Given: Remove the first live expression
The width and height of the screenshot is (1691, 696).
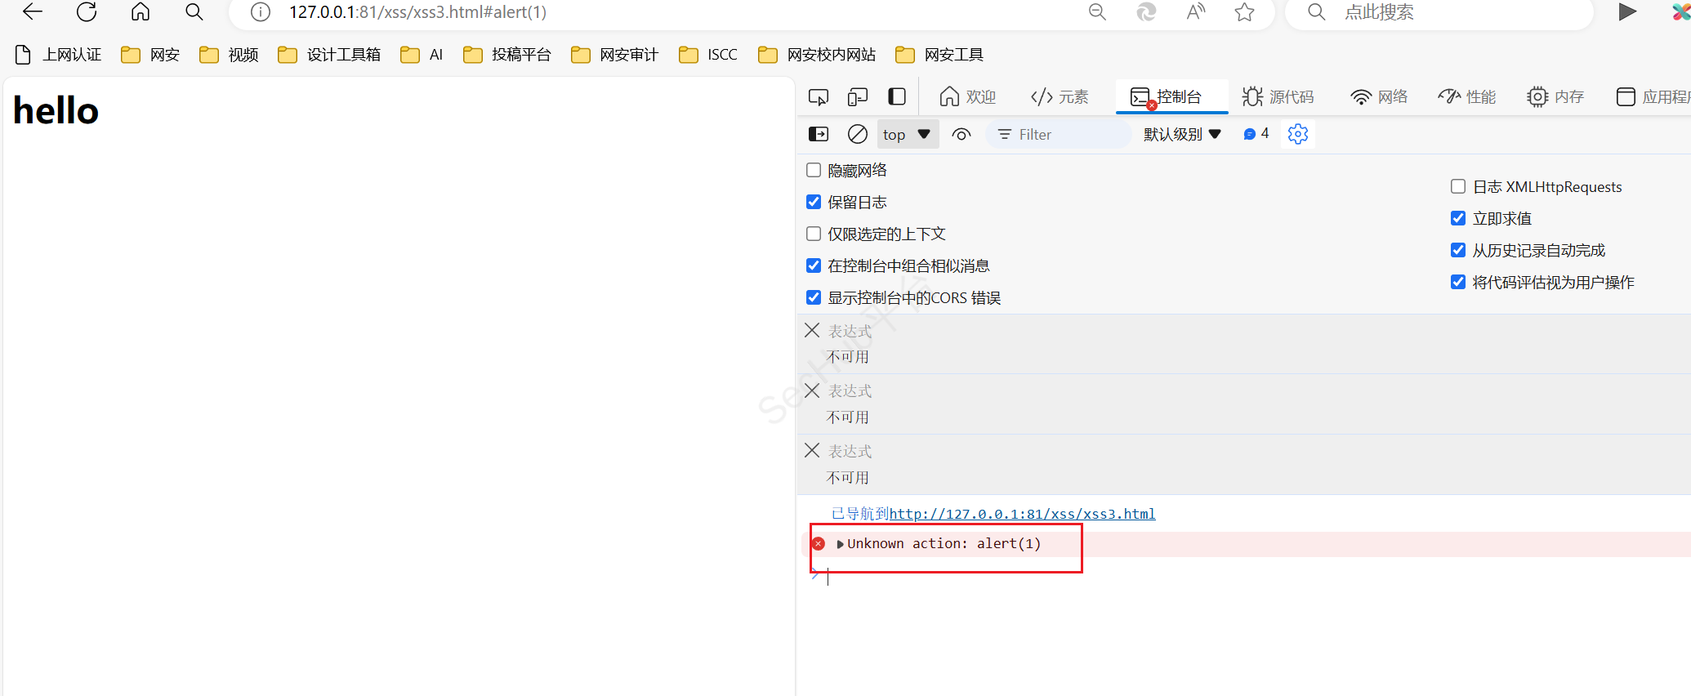Looking at the screenshot, I should click(x=812, y=330).
